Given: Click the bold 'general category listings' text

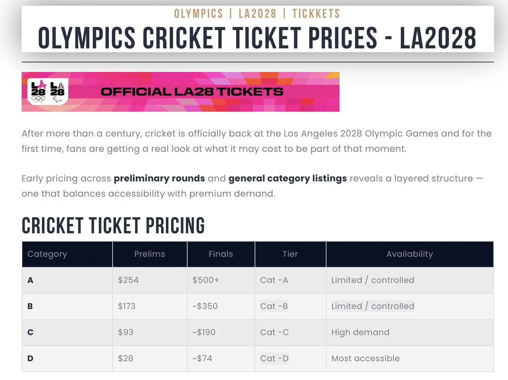Looking at the screenshot, I should 287,178.
